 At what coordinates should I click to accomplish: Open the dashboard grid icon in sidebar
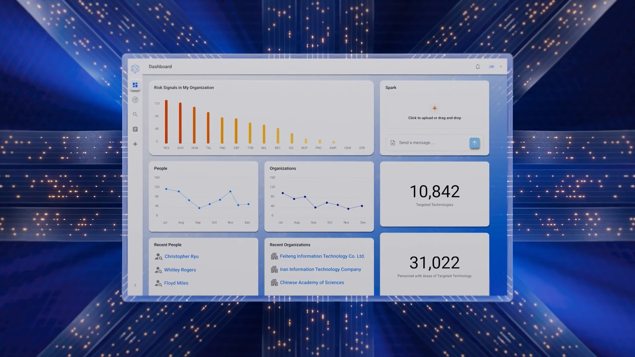135,85
